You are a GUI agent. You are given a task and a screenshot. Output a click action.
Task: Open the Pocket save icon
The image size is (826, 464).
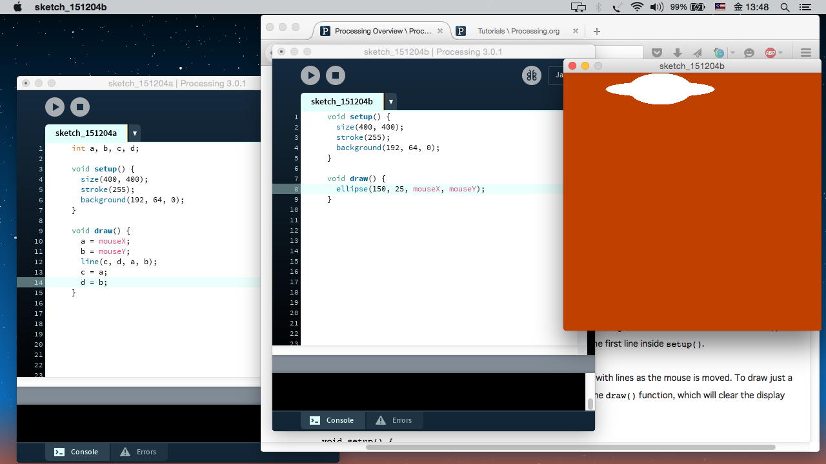[x=657, y=53]
